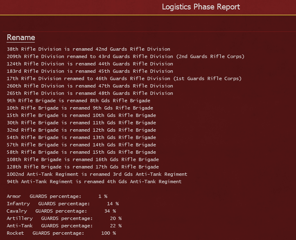Select the 38th Rifle Division rename entry
This screenshot has height=240, width=296.
pos(88,49)
